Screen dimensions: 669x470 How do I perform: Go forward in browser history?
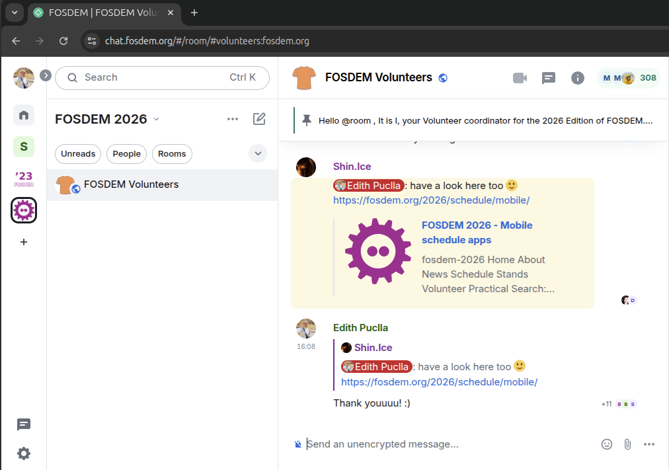tap(39, 41)
